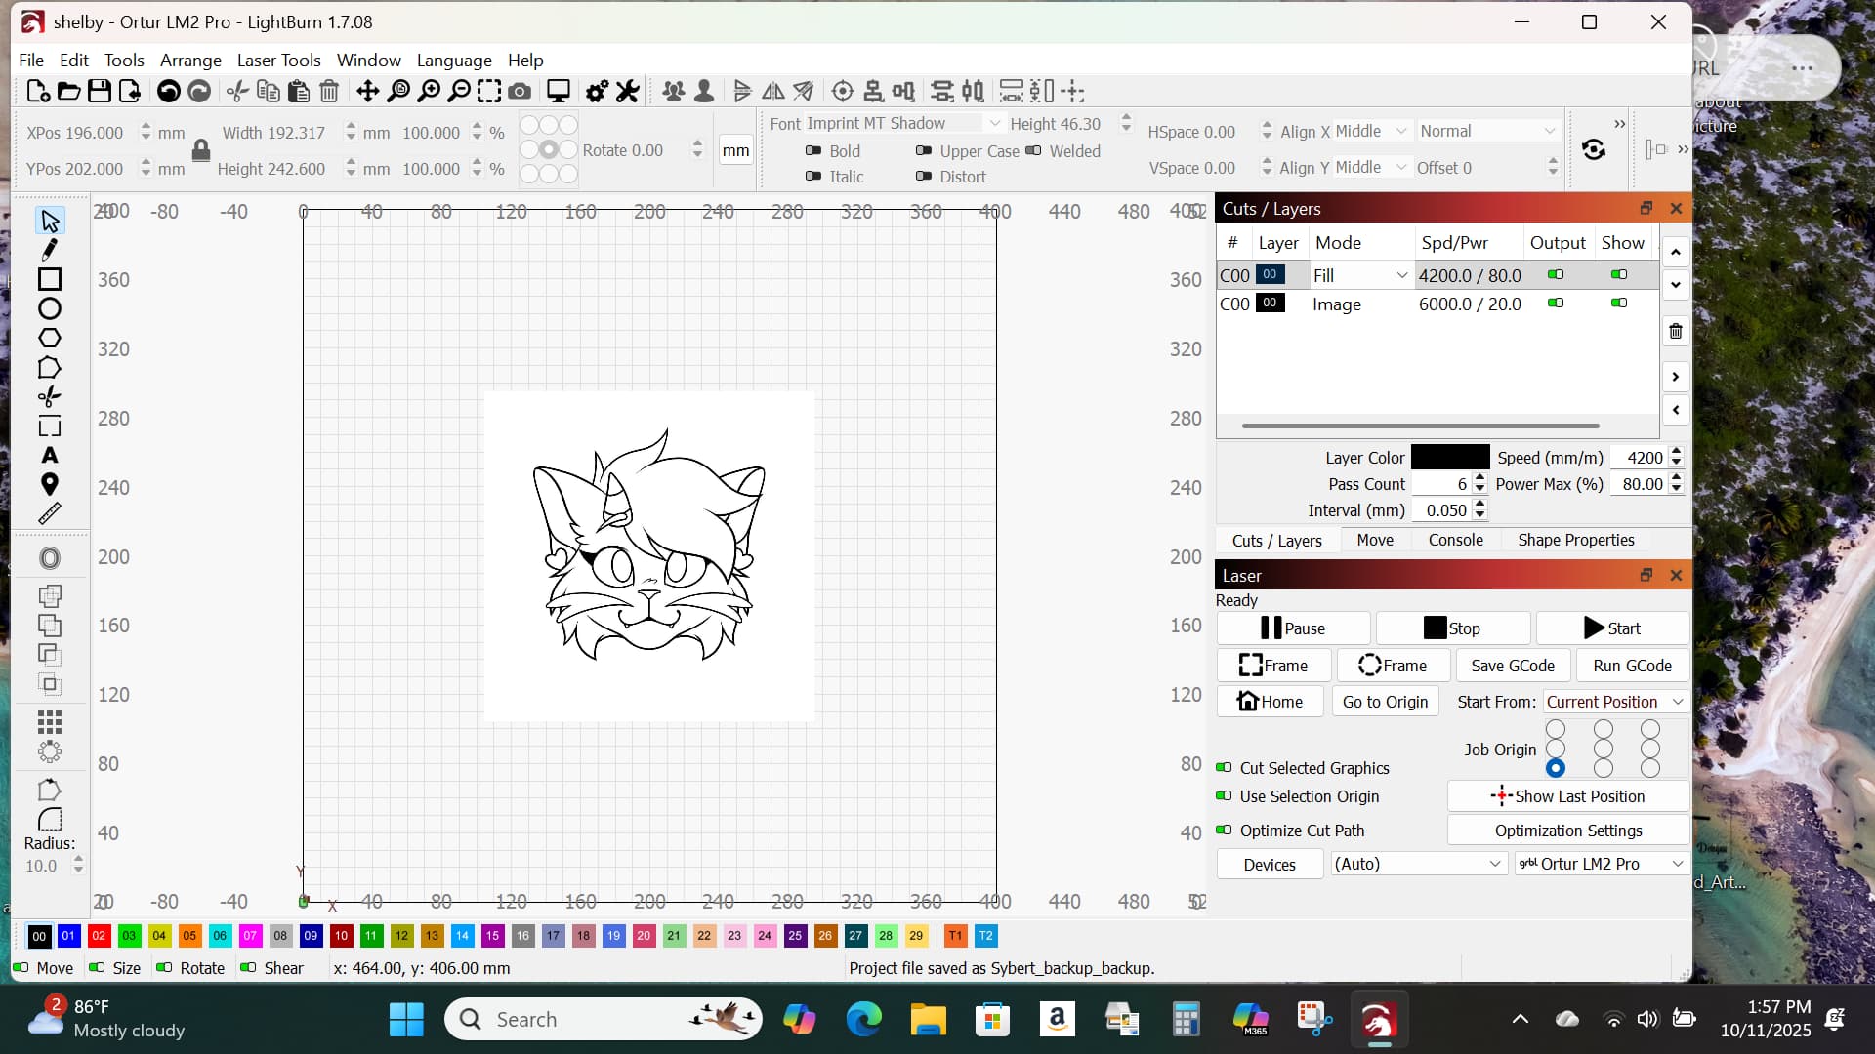Select the Draw Lines pencil tool
Image resolution: width=1875 pixels, height=1054 pixels.
49,250
